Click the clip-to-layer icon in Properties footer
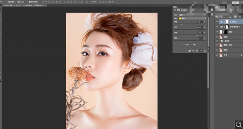243x129 pixels. [189, 51]
